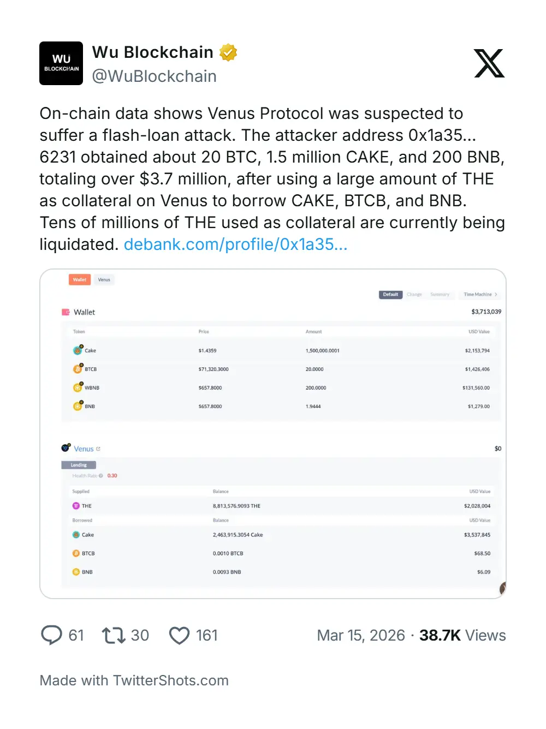Viewport: 546px width, 729px height.
Task: Click the verified badge next to Wu Blockchain
Action: [x=228, y=52]
